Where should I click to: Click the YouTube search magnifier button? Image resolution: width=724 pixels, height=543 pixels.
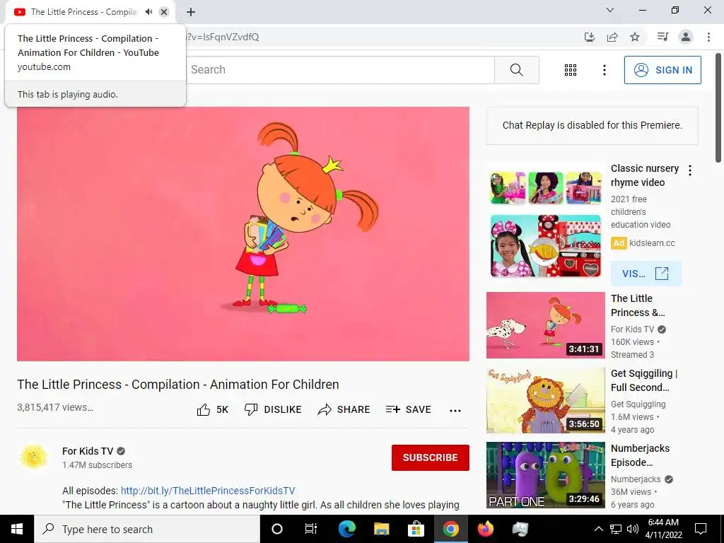(517, 70)
